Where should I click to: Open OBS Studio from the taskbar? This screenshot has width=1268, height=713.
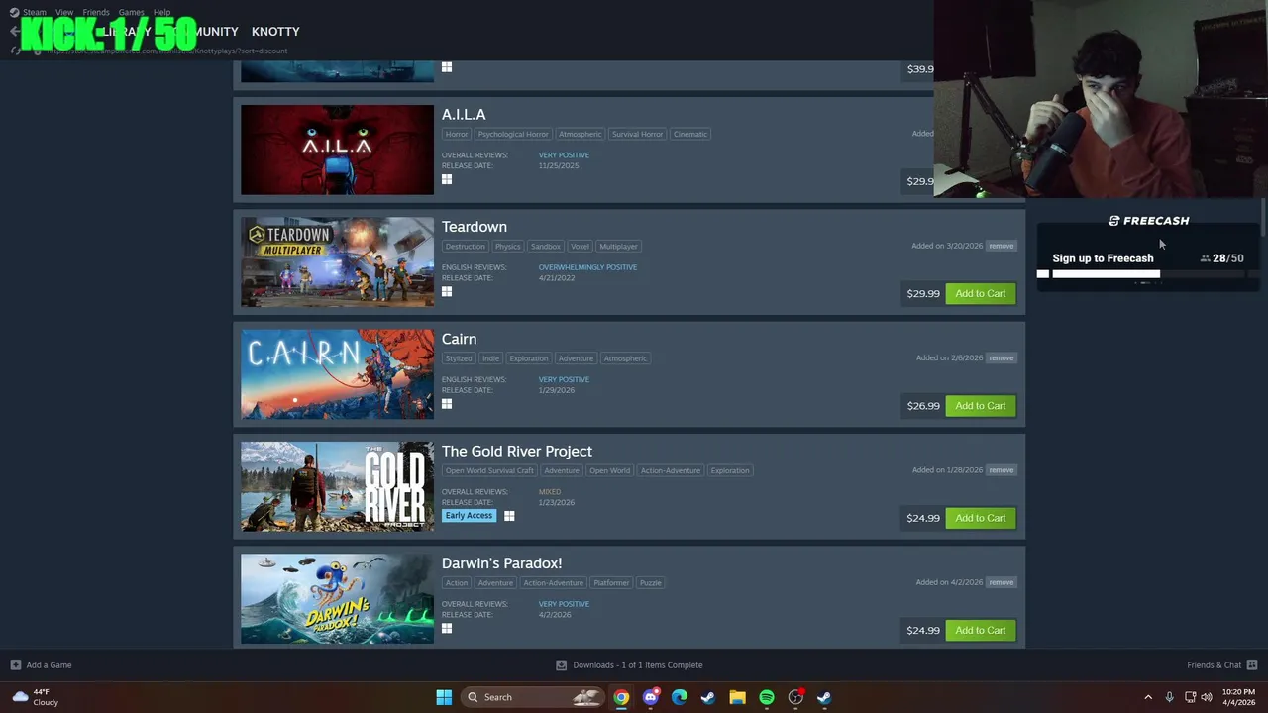click(x=795, y=697)
